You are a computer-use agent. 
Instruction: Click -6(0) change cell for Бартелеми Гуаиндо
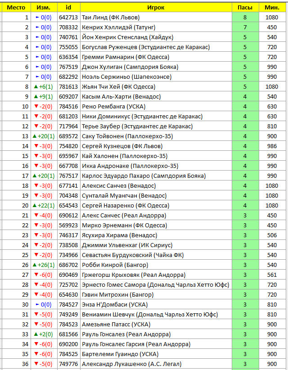(44, 354)
